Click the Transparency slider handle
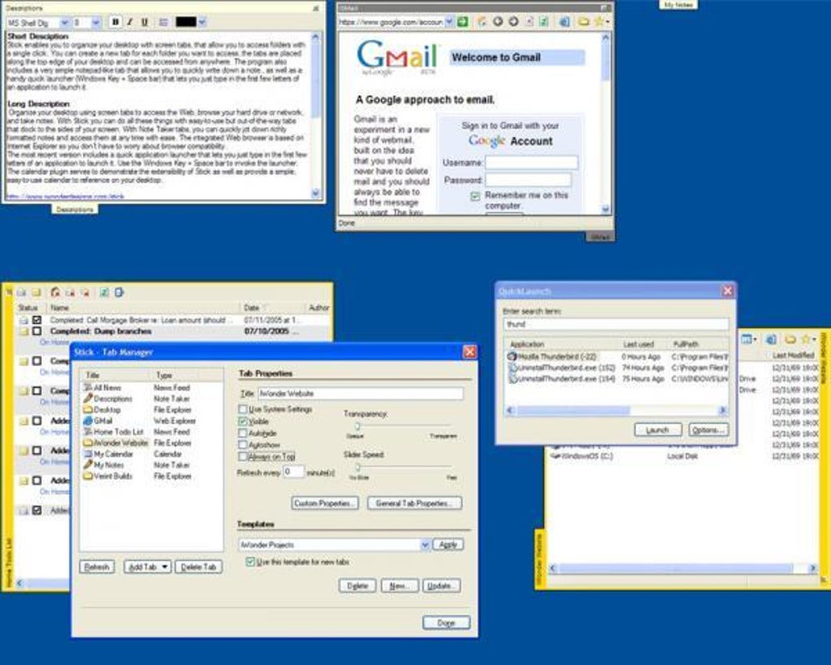The image size is (831, 665). click(357, 426)
